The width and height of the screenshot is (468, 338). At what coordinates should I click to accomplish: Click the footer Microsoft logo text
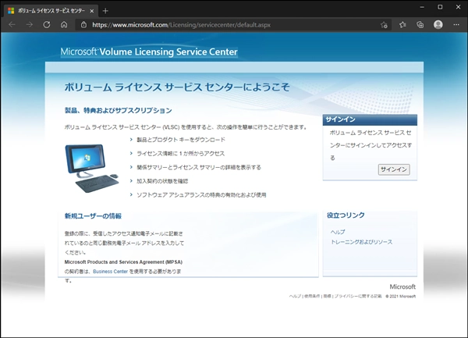(402, 286)
